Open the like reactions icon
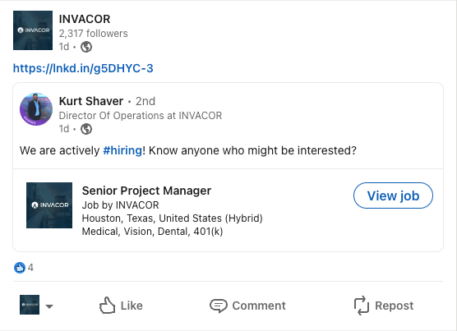 pos(20,268)
